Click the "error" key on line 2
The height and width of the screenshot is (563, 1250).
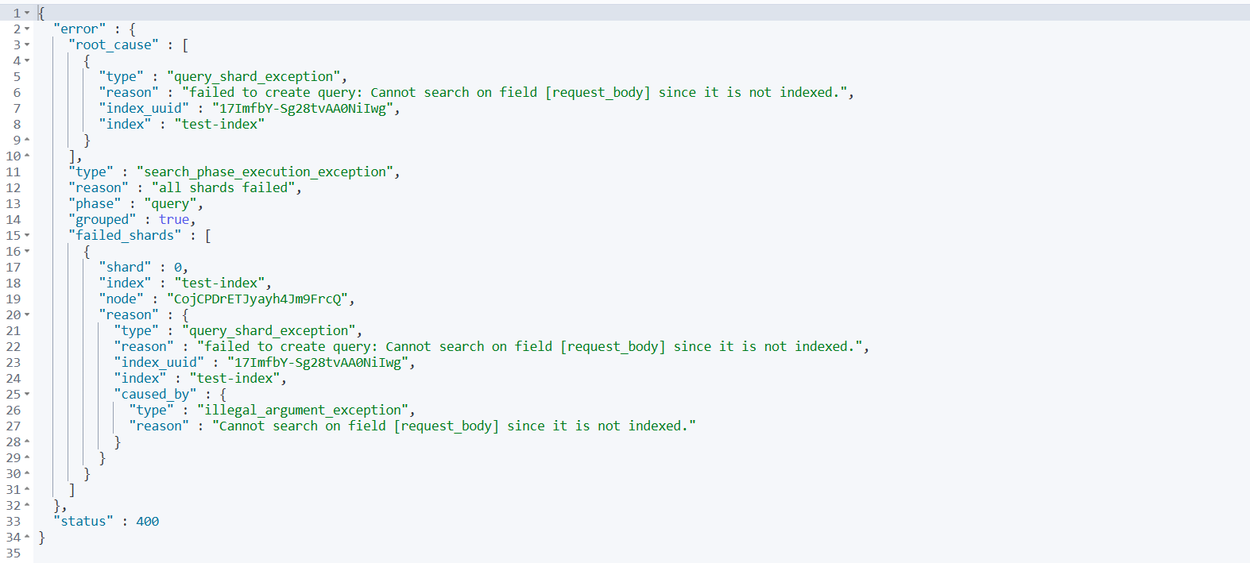(x=79, y=29)
